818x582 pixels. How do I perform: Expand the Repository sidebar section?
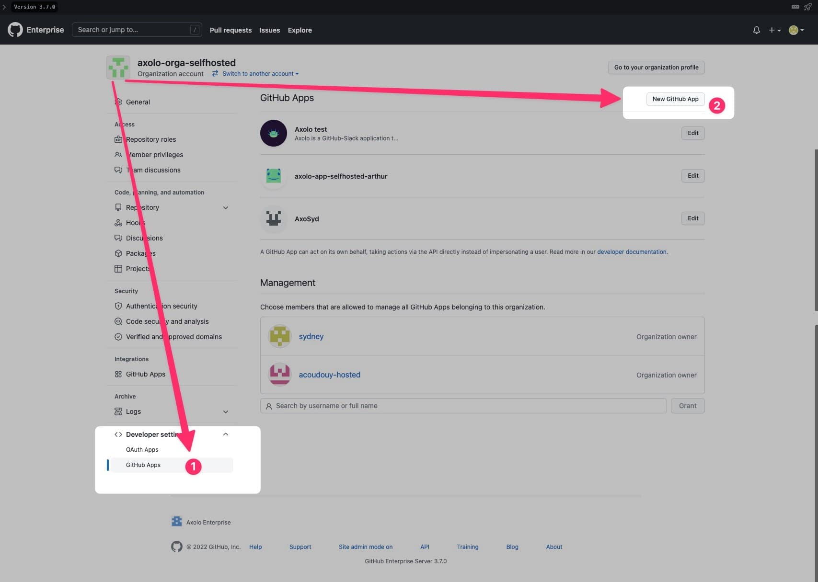[x=226, y=207]
